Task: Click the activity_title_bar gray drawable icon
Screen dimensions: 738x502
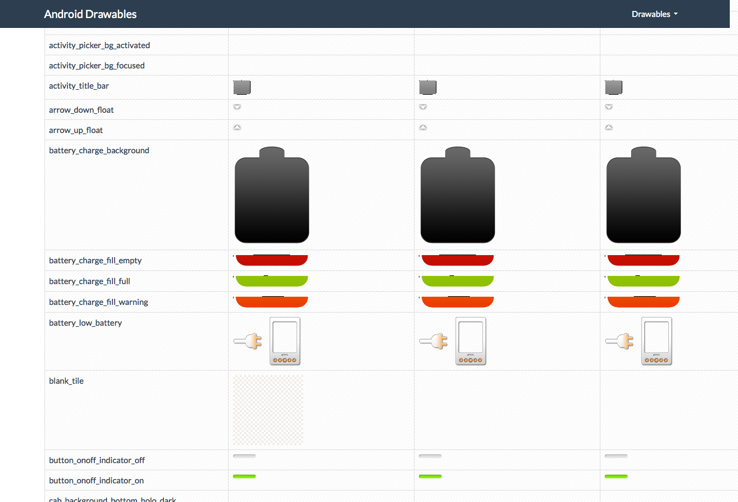Action: point(242,86)
